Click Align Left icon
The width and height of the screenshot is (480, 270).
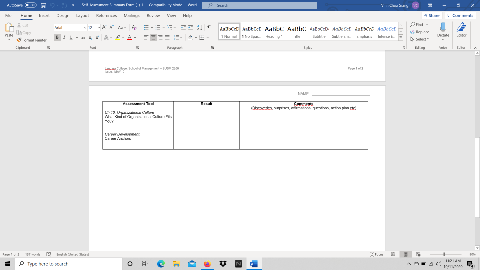pos(146,37)
